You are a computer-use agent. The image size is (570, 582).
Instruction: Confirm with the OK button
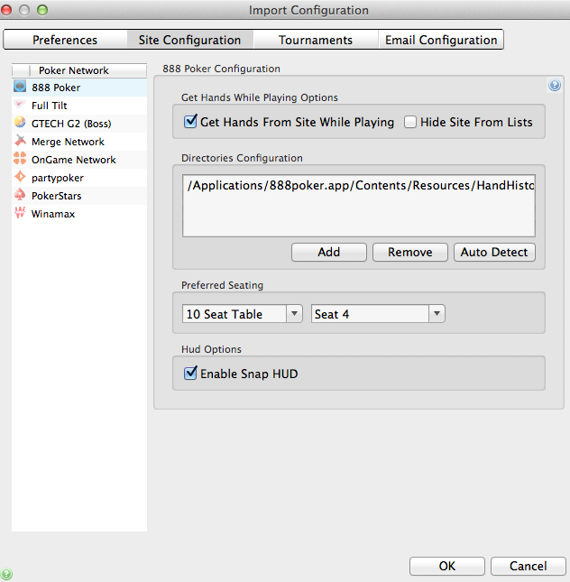click(447, 566)
